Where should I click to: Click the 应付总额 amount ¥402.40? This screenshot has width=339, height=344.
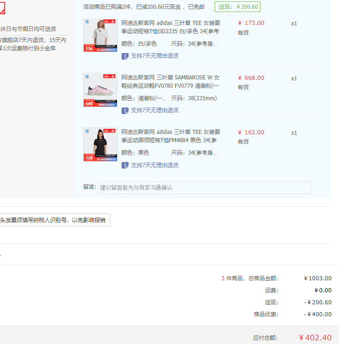pos(315,338)
